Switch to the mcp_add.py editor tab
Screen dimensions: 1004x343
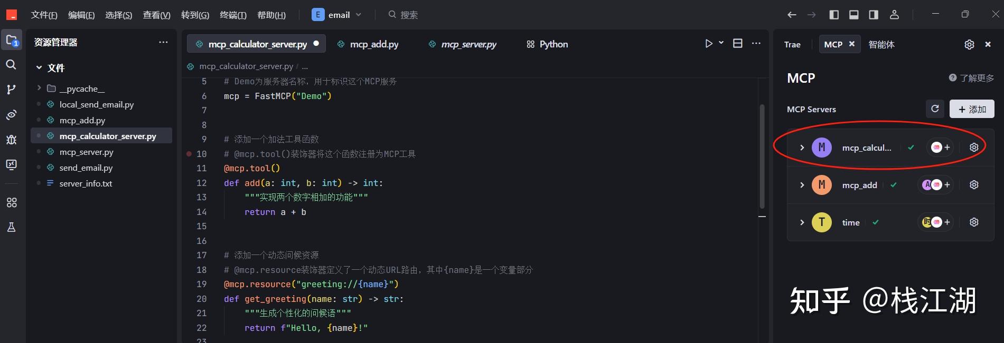pos(369,44)
